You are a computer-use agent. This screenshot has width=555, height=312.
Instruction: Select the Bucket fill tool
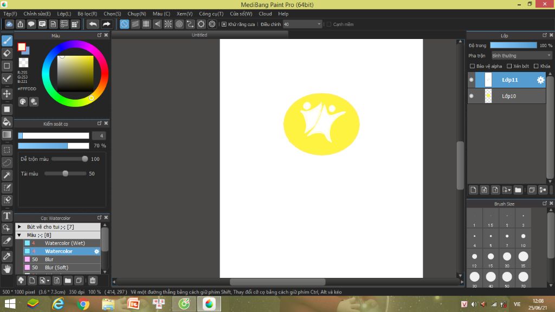pos(7,122)
